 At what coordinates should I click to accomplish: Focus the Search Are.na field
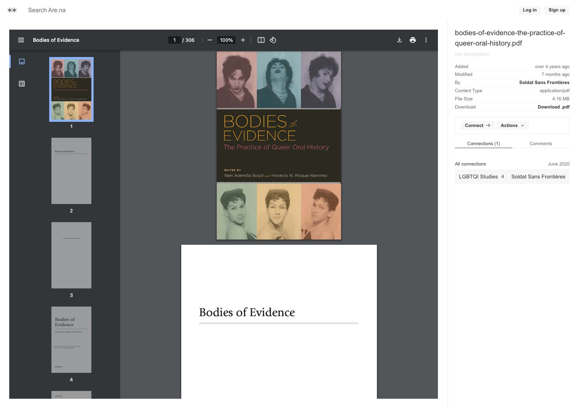(47, 10)
